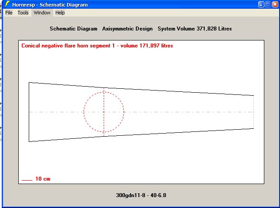Screen dimensions: 280x208
Task: Click the Hornresp window title text
Action: (x=50, y=5)
